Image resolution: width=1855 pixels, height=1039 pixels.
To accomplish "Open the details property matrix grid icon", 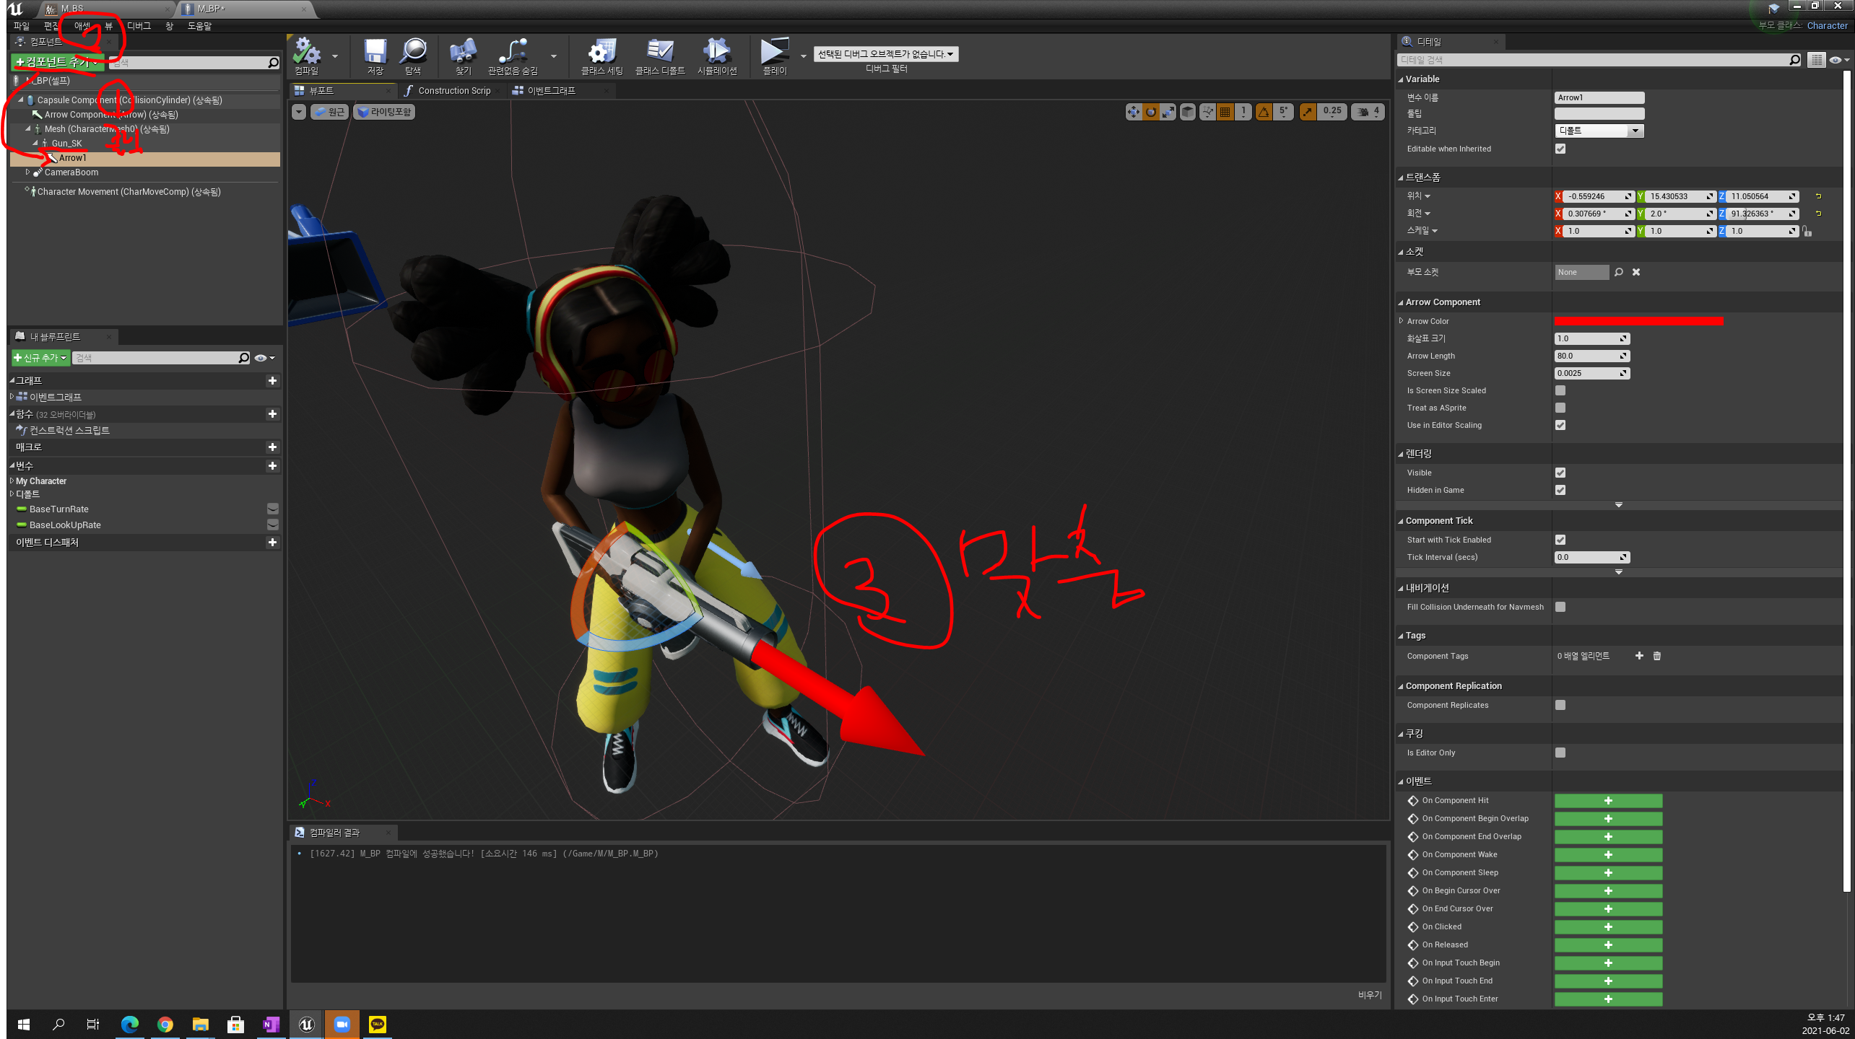I will [x=1817, y=60].
